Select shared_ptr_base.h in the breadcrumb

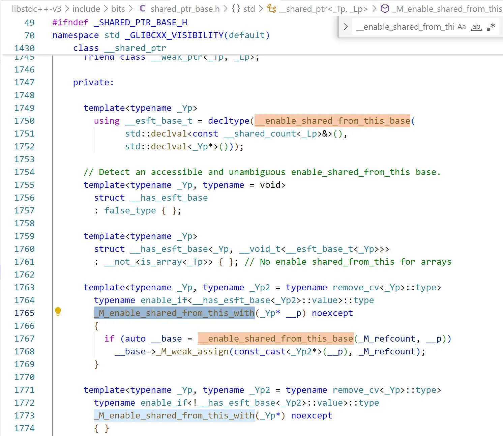185,9
